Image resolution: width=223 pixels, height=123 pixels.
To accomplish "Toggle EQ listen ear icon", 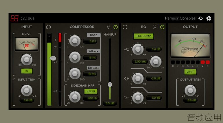I will click(x=155, y=27).
